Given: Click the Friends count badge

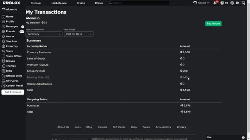Looking at the screenshot, I should click(22, 31).
